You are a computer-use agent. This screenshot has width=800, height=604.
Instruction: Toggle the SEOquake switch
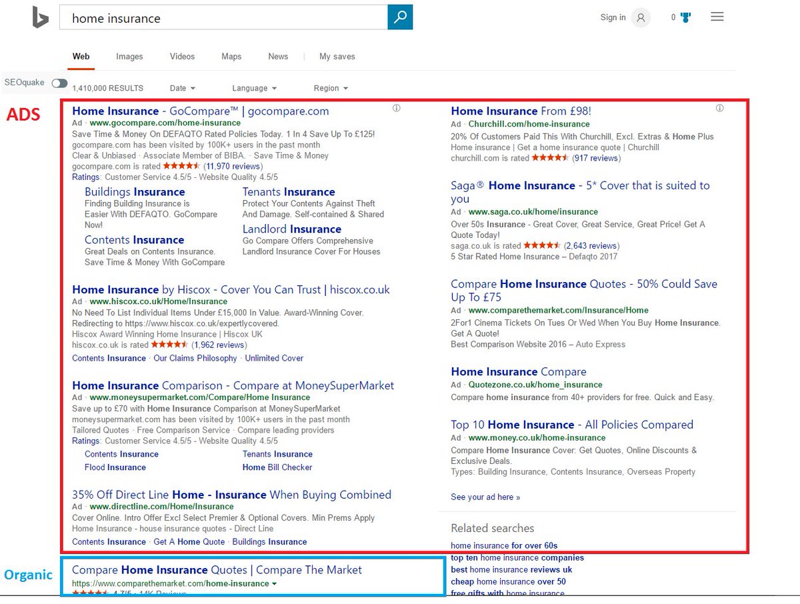[x=59, y=83]
